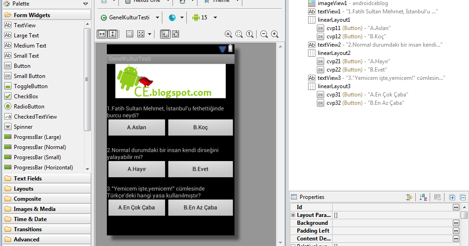
Task: Open the Palette view menu arrow
Action: pos(86,4)
